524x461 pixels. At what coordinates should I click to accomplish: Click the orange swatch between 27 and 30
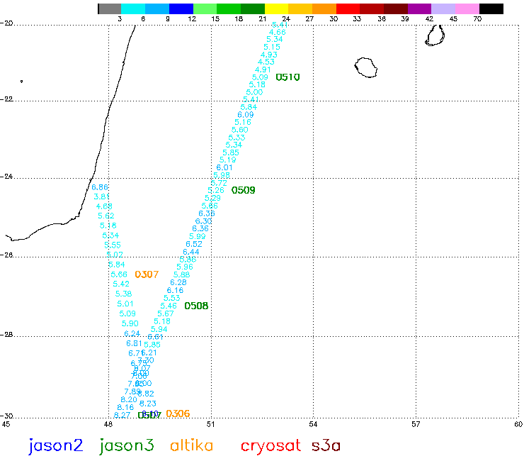click(x=324, y=9)
